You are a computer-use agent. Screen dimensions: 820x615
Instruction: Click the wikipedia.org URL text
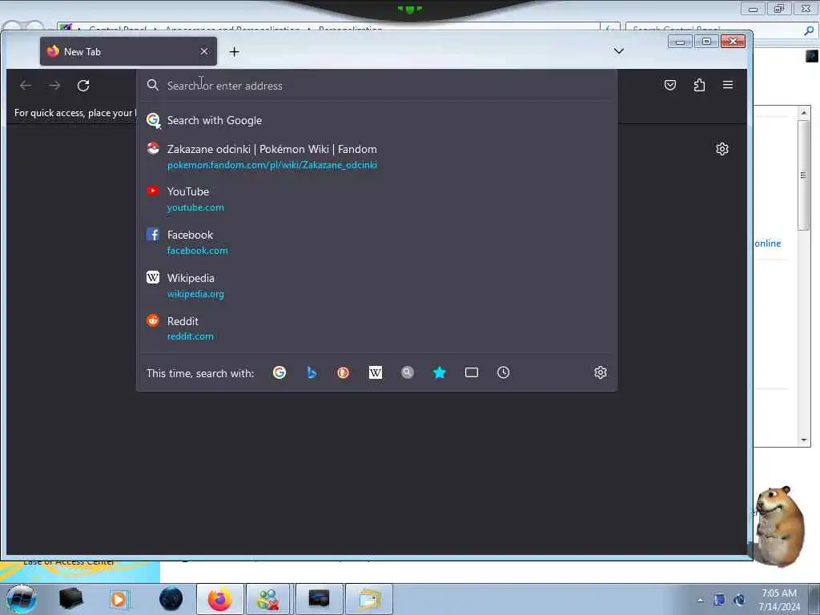click(195, 294)
